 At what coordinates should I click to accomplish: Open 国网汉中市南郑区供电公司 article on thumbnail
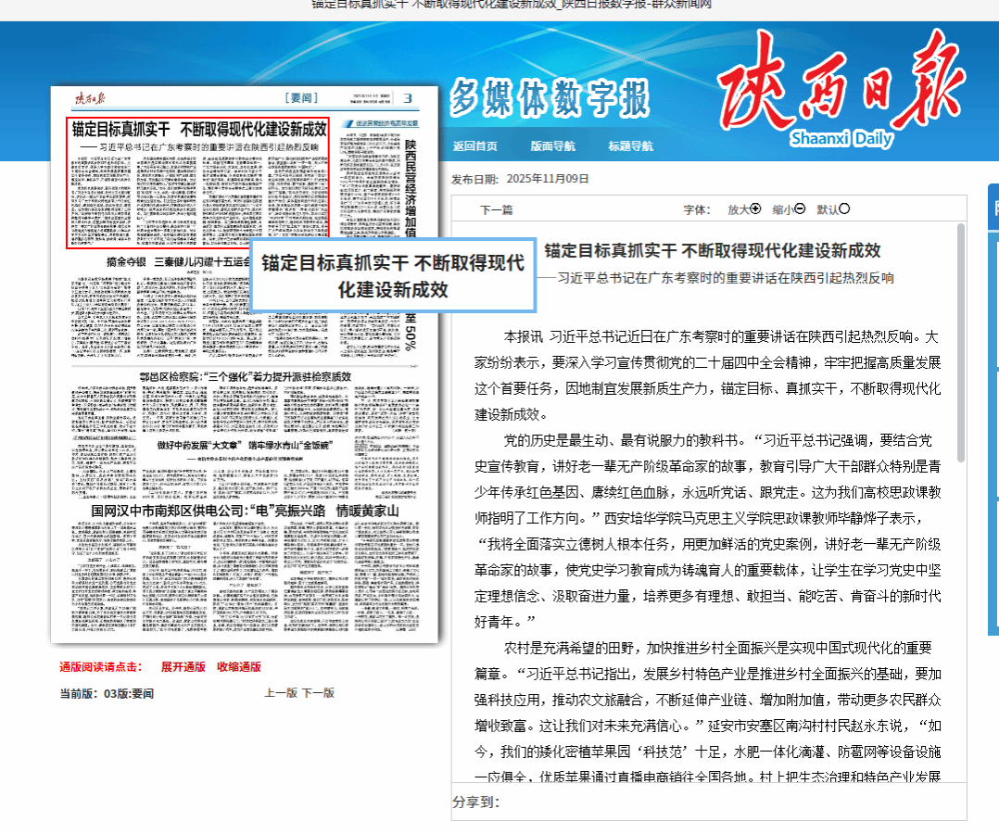[x=245, y=511]
